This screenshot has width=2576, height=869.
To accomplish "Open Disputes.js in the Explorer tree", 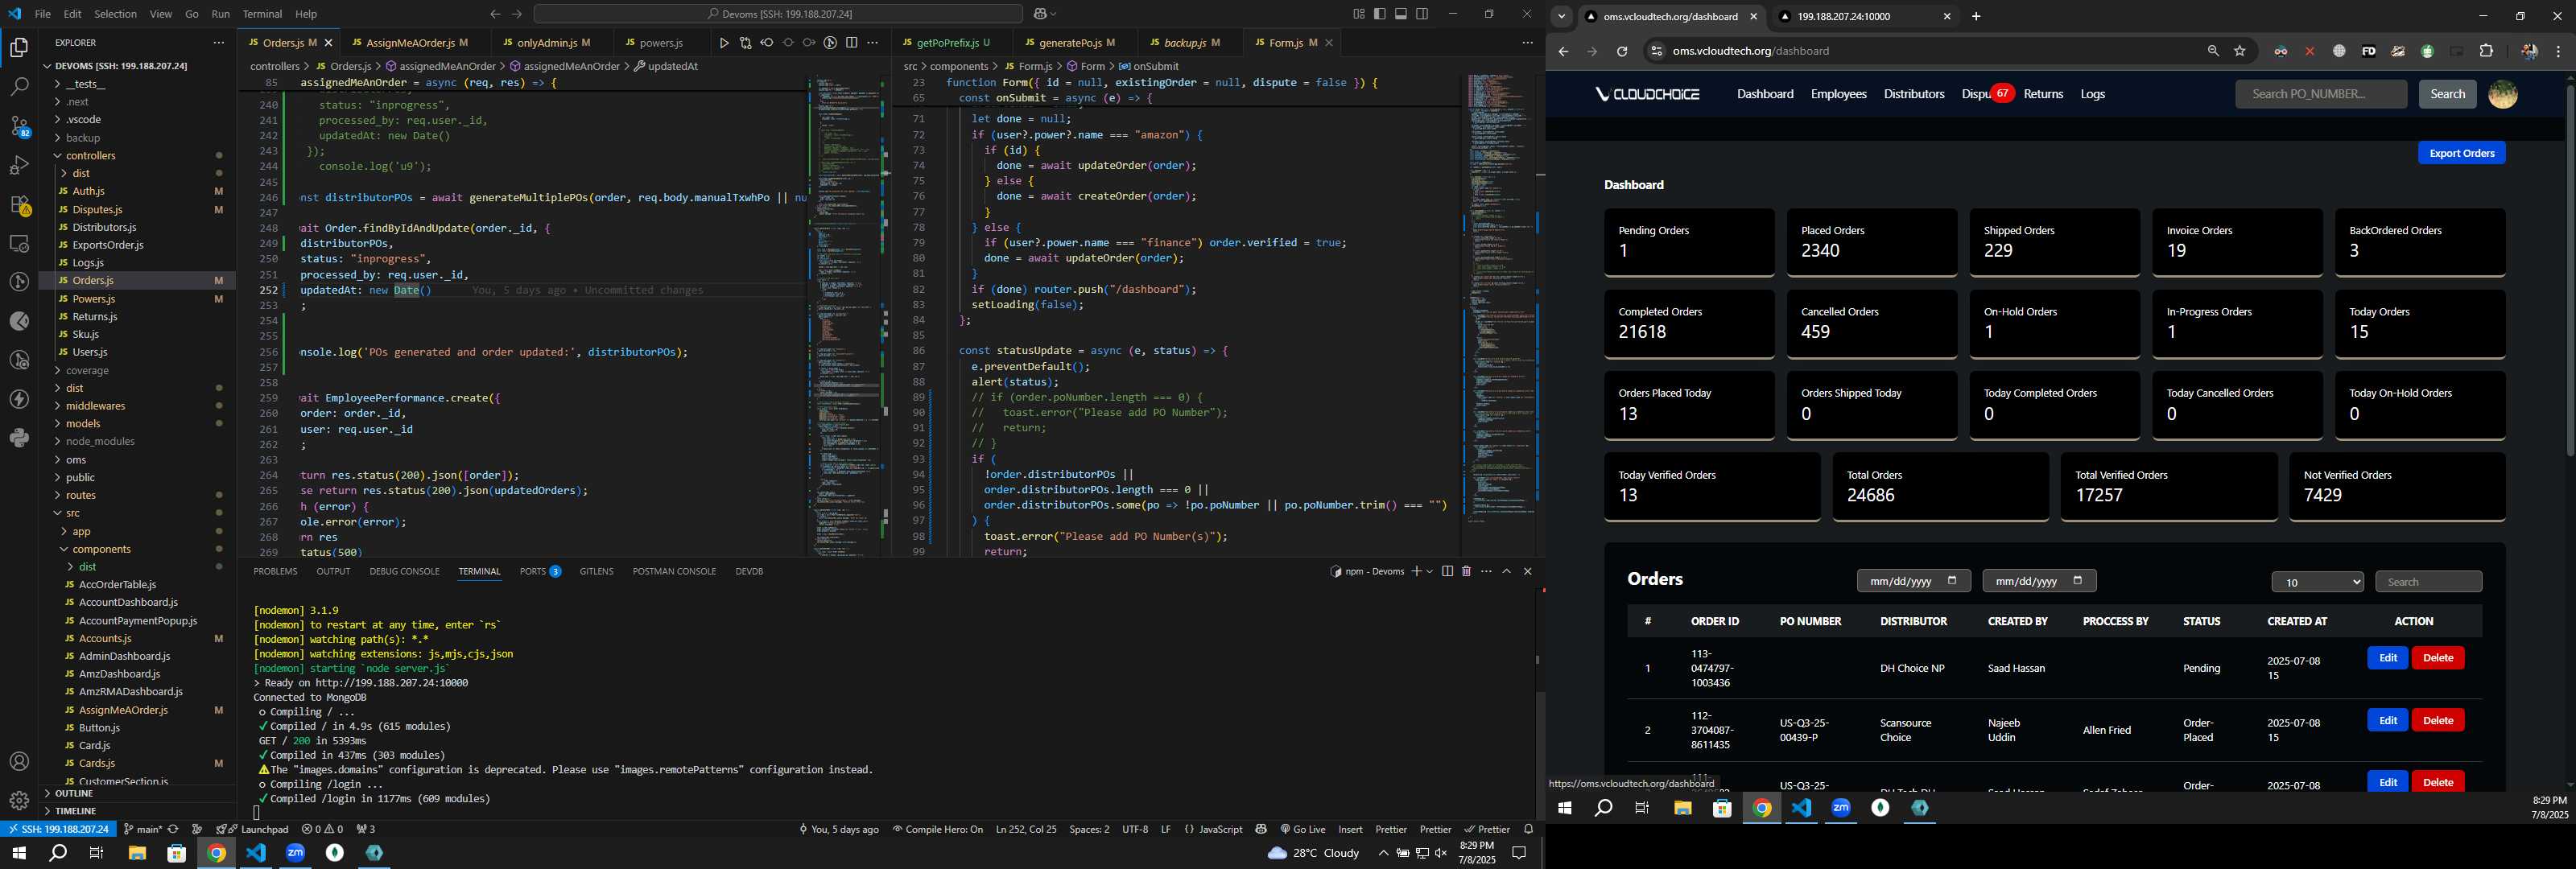I will pyautogui.click(x=97, y=210).
